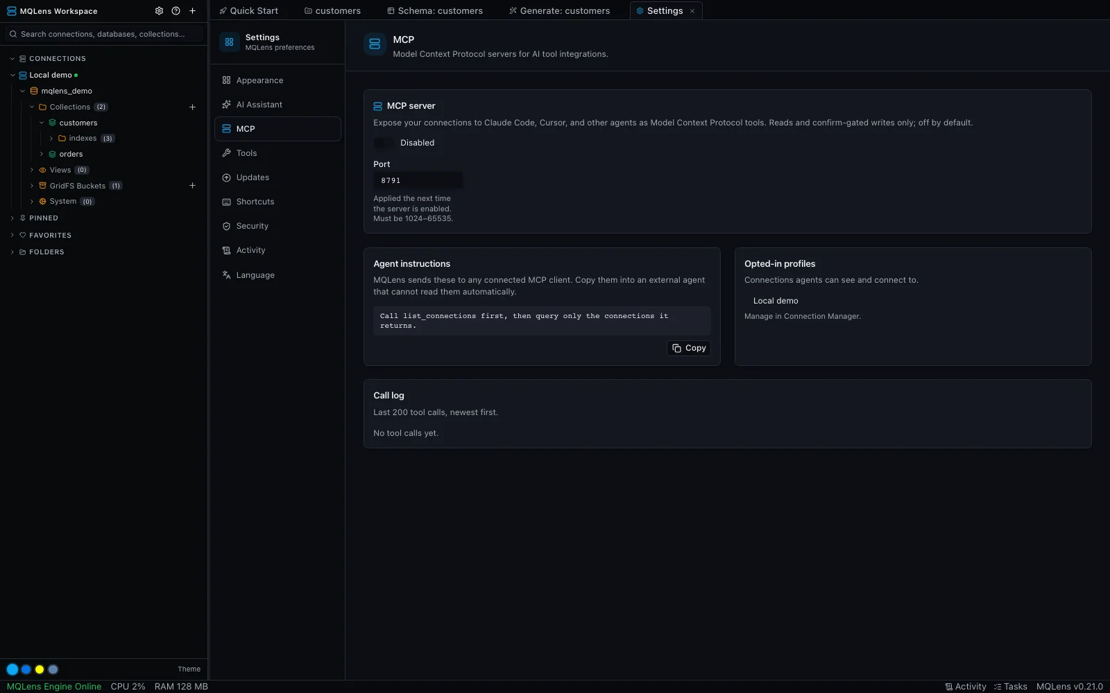This screenshot has height=693, width=1110.
Task: Select the dark blue theme swatch
Action: [26, 669]
